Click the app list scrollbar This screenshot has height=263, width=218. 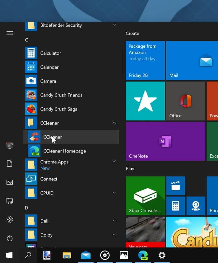123,62
